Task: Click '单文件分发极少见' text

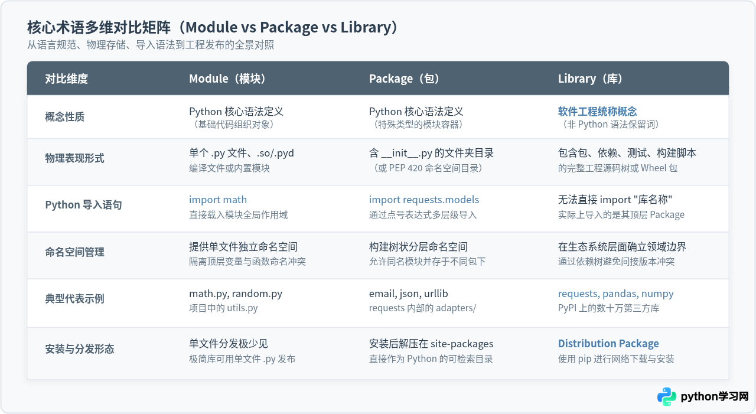Action: coord(229,344)
